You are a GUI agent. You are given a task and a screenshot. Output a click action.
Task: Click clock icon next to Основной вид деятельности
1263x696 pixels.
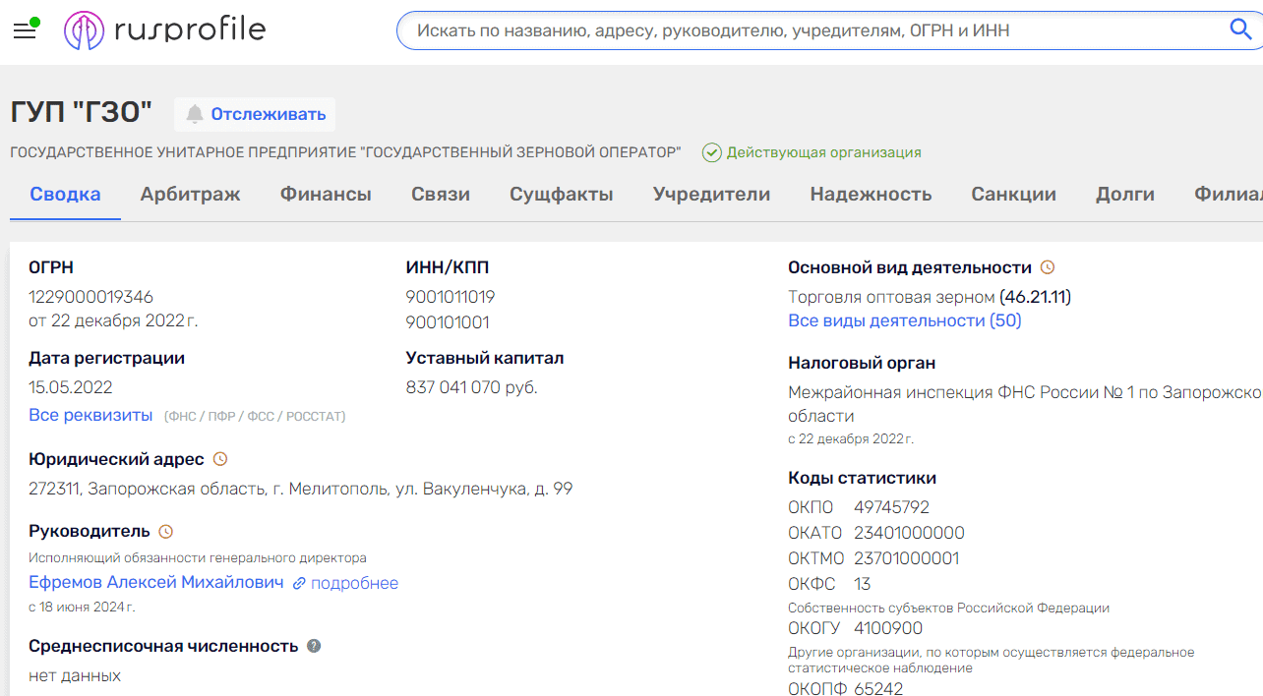[x=1048, y=266]
